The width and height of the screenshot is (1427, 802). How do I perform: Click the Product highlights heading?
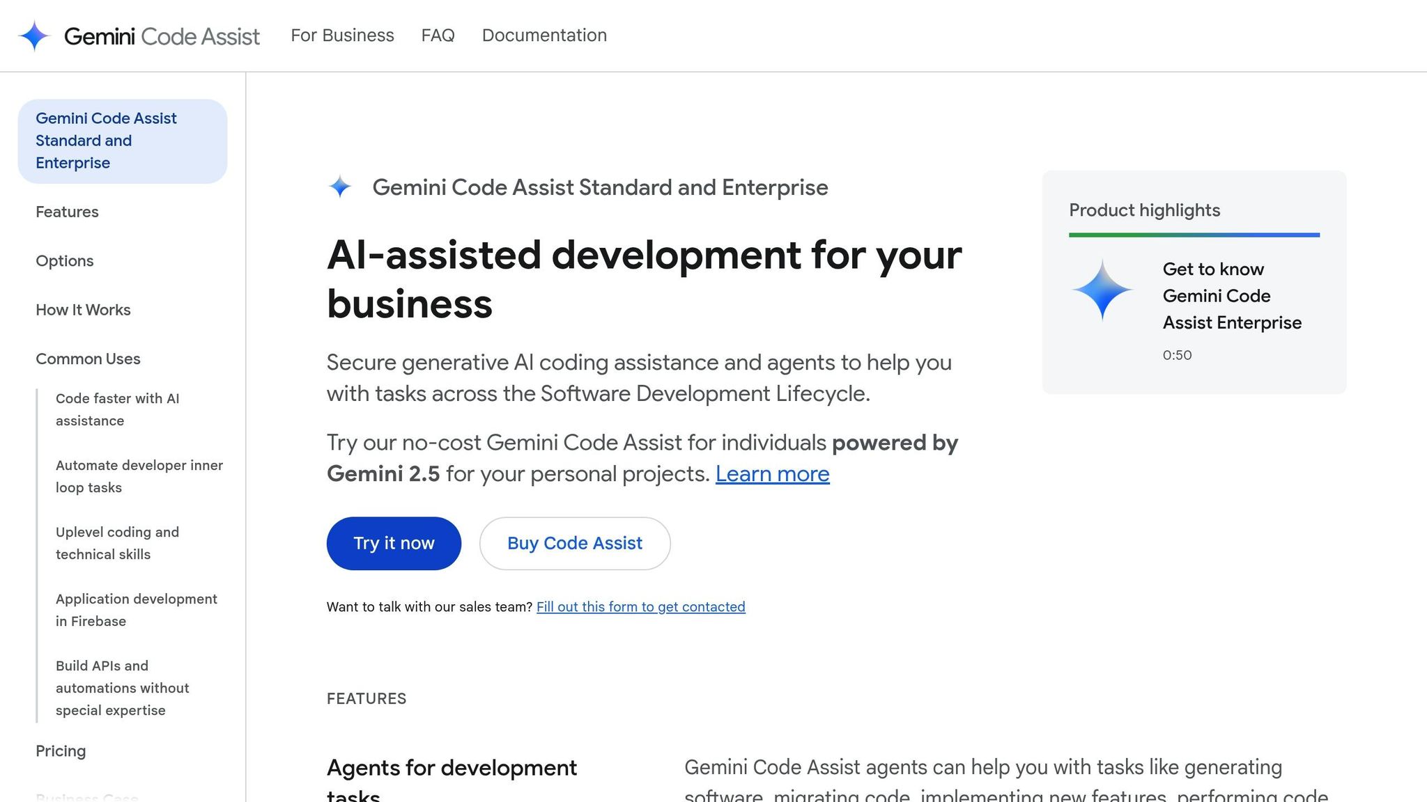point(1144,210)
